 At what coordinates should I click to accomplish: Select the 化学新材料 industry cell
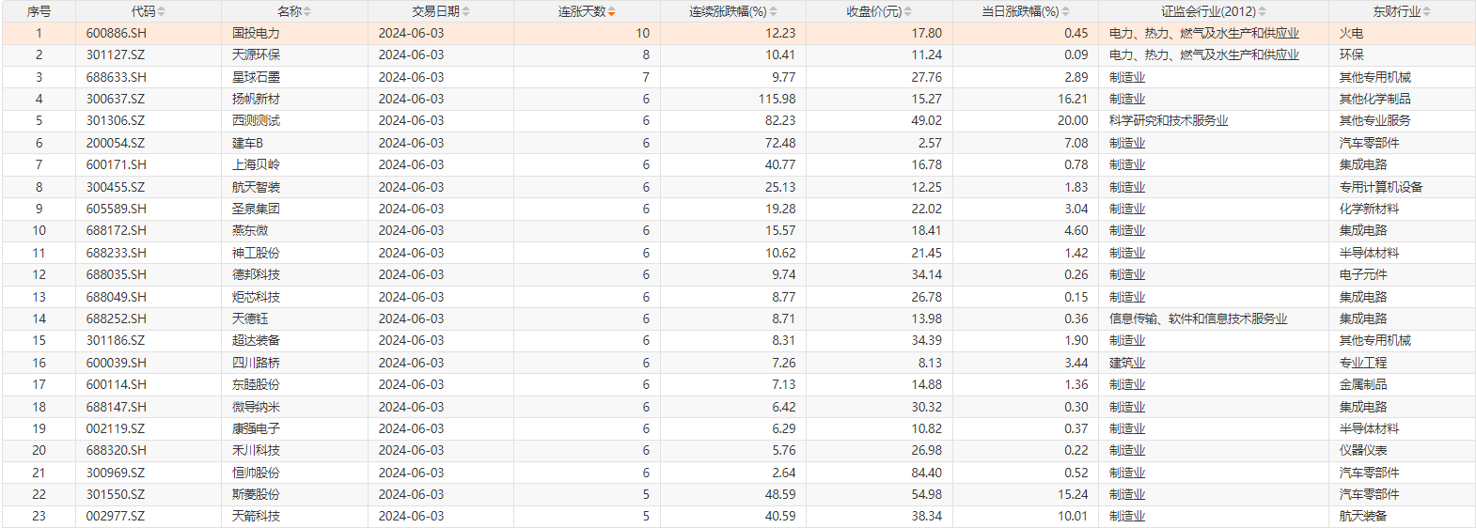[x=1402, y=209]
